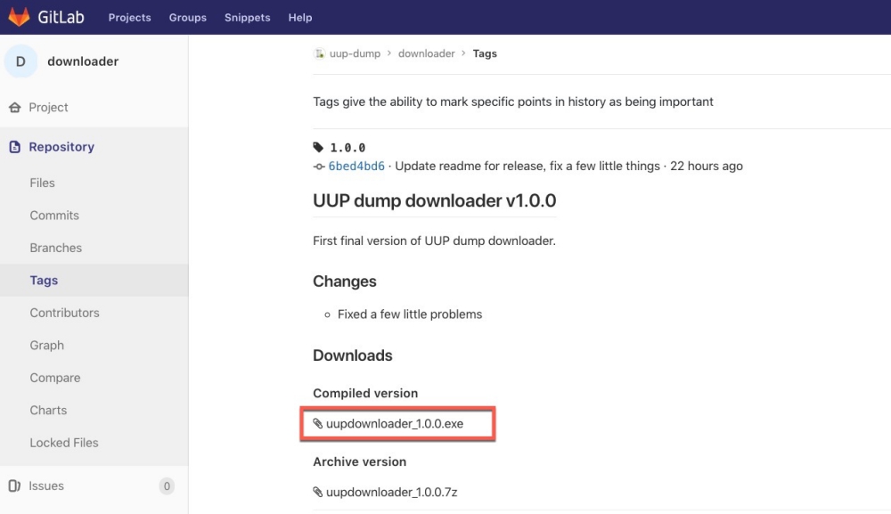Click the GitLab fox logo
The image size is (891, 514).
click(19, 17)
